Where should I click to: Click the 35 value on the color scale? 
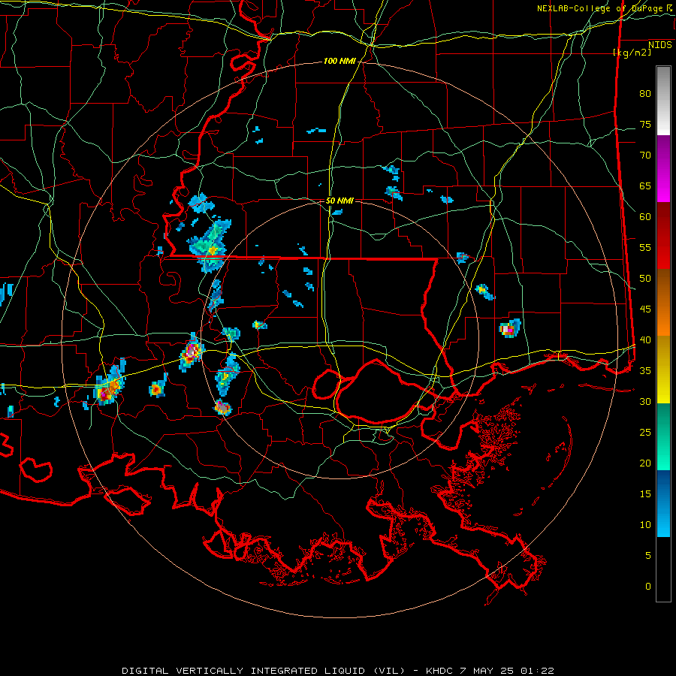tap(645, 371)
